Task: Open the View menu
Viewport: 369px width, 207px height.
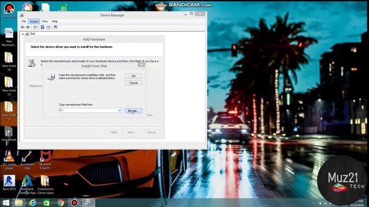Action: click(45, 21)
